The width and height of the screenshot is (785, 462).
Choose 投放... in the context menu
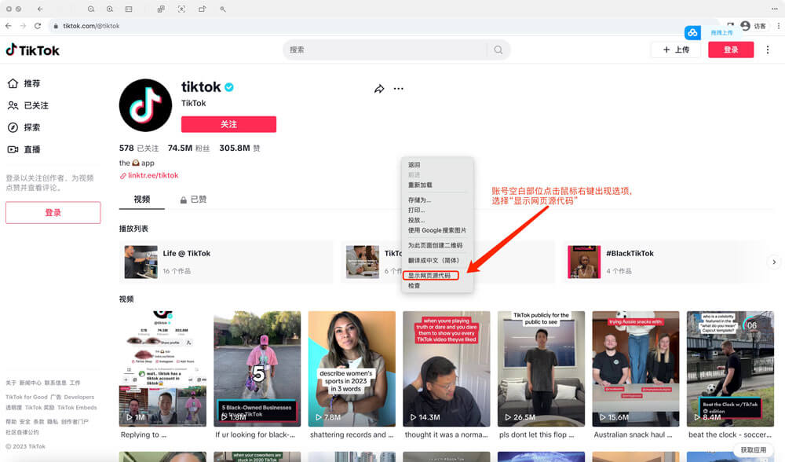click(417, 220)
